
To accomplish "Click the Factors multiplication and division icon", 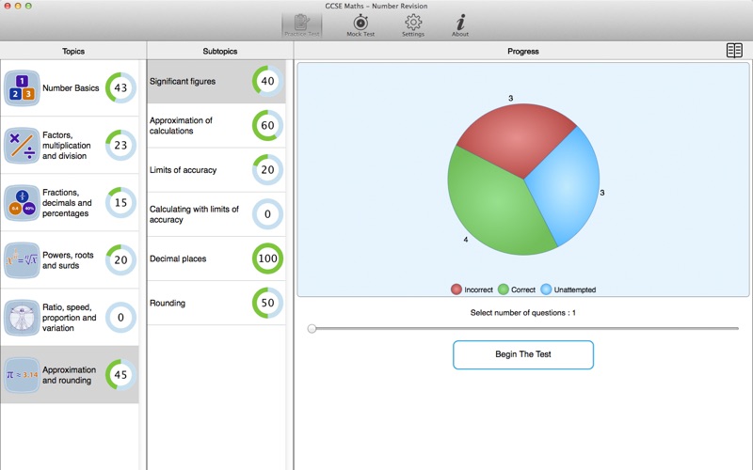I will (x=22, y=146).
